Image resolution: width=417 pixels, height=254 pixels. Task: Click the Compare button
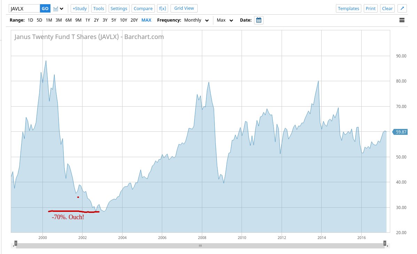pos(143,8)
